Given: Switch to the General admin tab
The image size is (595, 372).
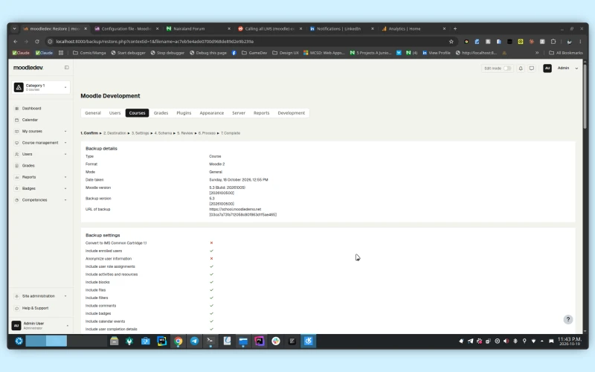Looking at the screenshot, I should [93, 113].
